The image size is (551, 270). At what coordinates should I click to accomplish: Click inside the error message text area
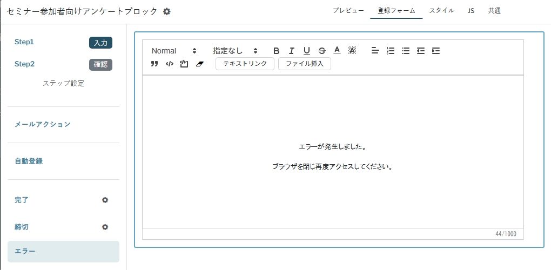click(x=332, y=157)
